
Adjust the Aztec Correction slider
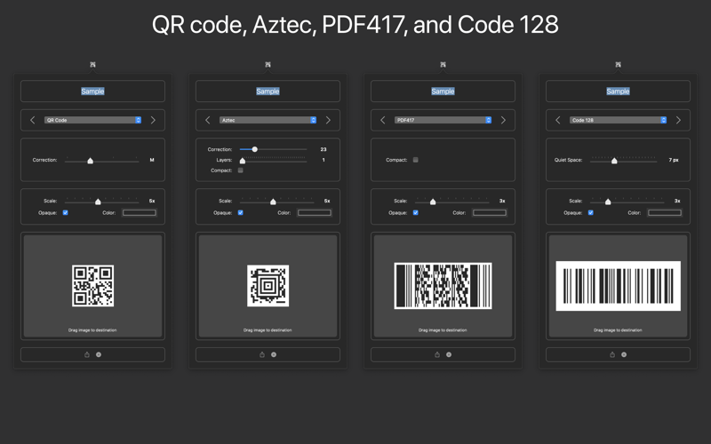click(x=273, y=149)
